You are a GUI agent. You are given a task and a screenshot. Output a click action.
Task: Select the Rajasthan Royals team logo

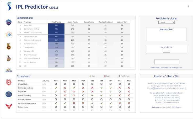pyautogui.click(x=9, y=94)
